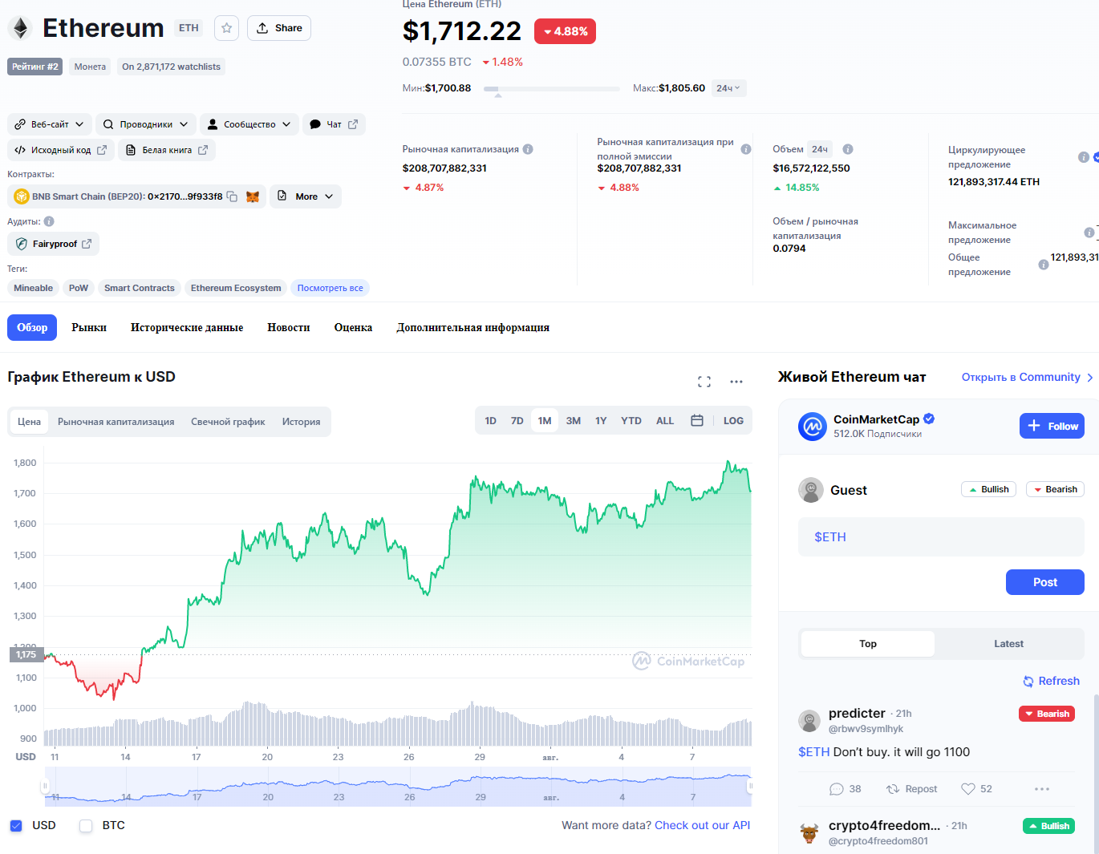Open Открыть в Community link
This screenshot has width=1099, height=854.
click(x=1028, y=377)
